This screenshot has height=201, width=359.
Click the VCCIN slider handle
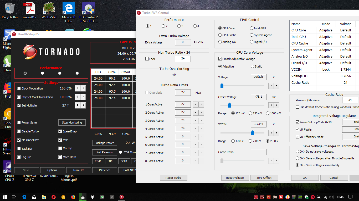(253, 133)
